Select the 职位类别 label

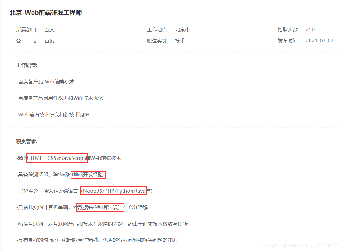(158, 41)
